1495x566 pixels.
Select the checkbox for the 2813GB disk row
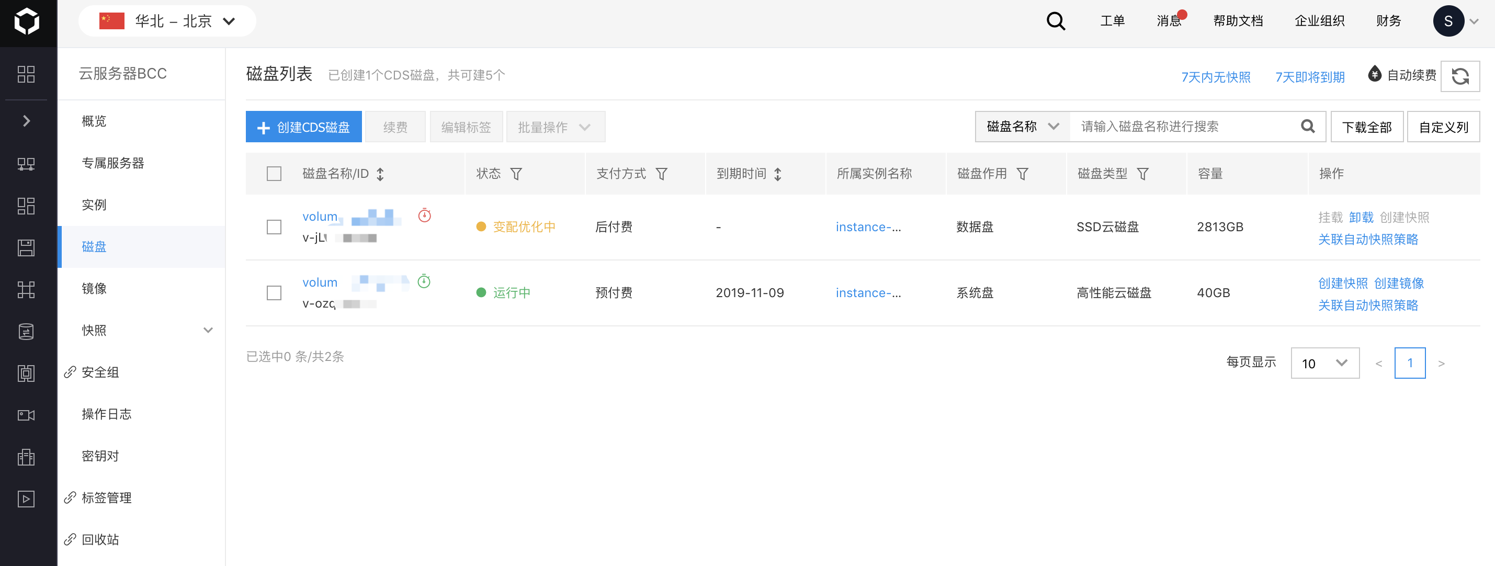click(x=274, y=227)
